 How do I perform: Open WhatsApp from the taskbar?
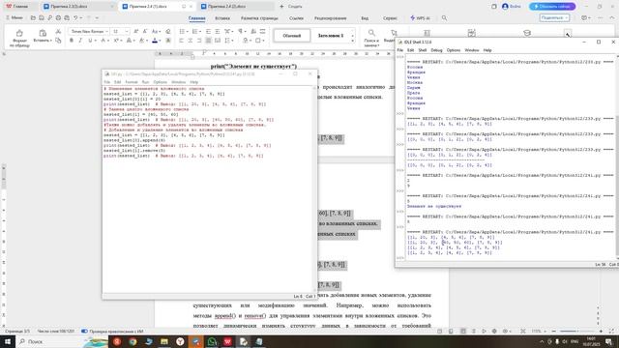212,341
